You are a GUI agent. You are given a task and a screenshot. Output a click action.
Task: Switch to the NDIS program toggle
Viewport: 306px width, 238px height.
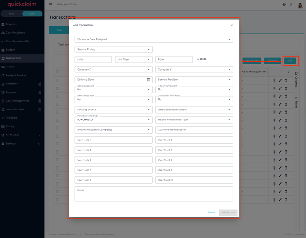tap(12, 14)
